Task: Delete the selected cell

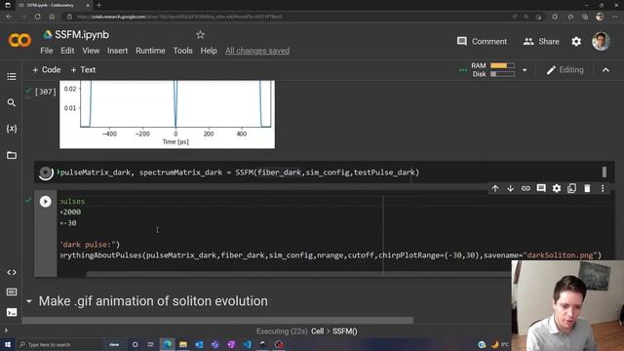Action: [x=587, y=188]
